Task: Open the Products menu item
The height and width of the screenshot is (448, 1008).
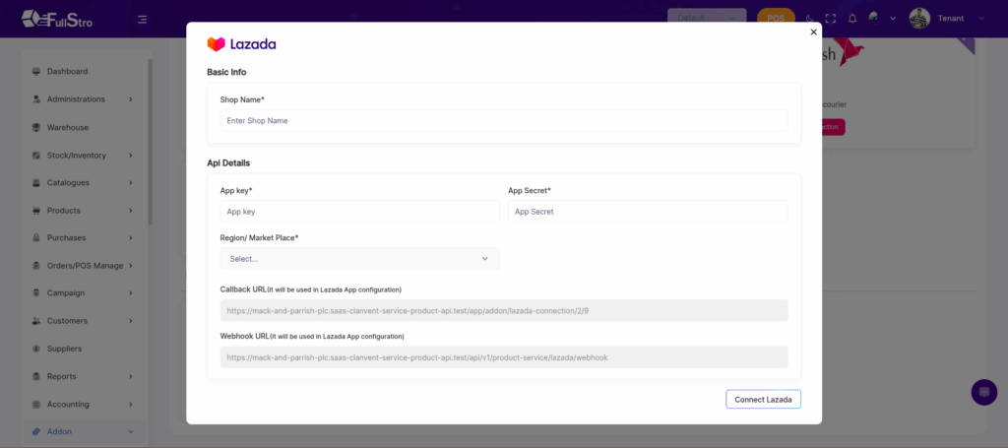Action: [x=64, y=211]
